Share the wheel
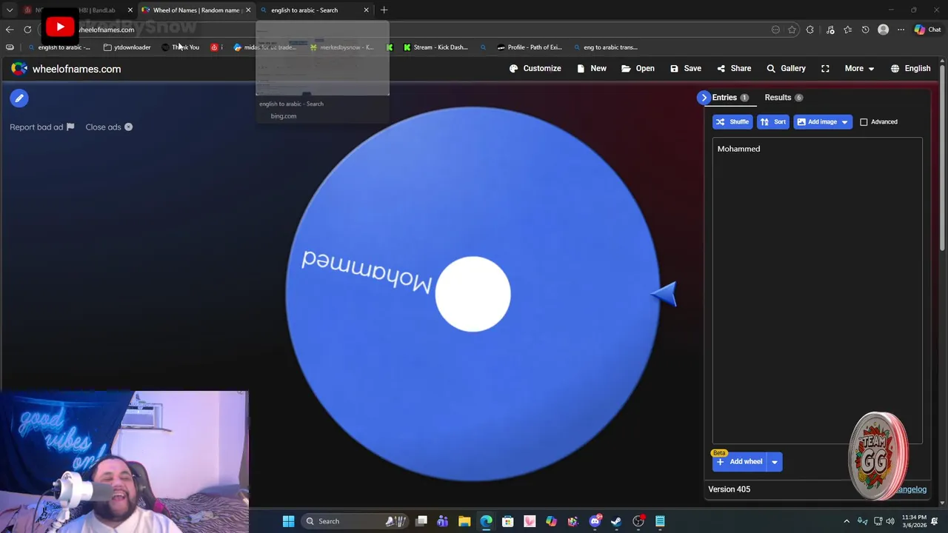948x533 pixels. [x=734, y=68]
